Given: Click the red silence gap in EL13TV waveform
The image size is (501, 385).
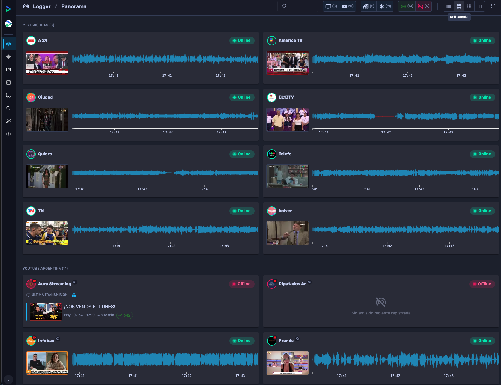Looking at the screenshot, I should [x=385, y=116].
